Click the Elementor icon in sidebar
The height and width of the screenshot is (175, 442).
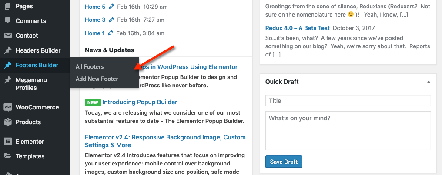point(7,142)
